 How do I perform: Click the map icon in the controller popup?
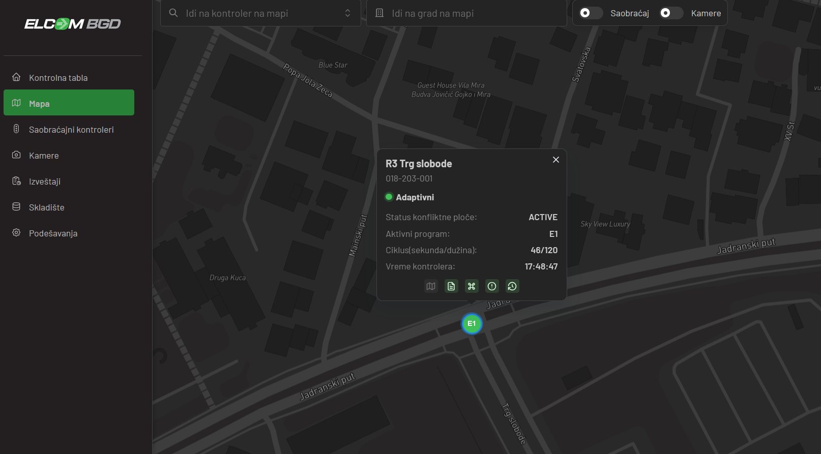click(431, 286)
